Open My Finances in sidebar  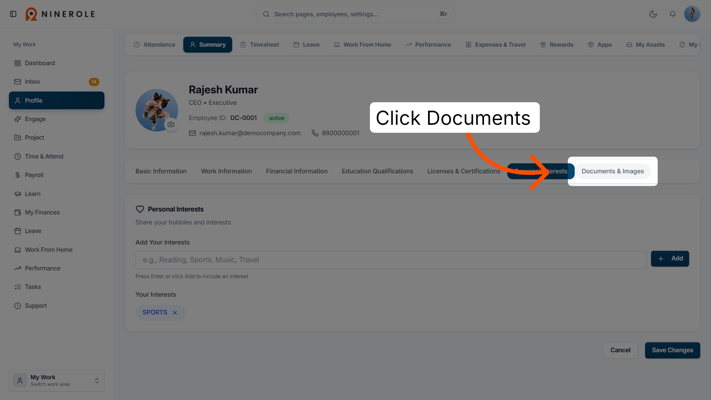click(x=57, y=212)
